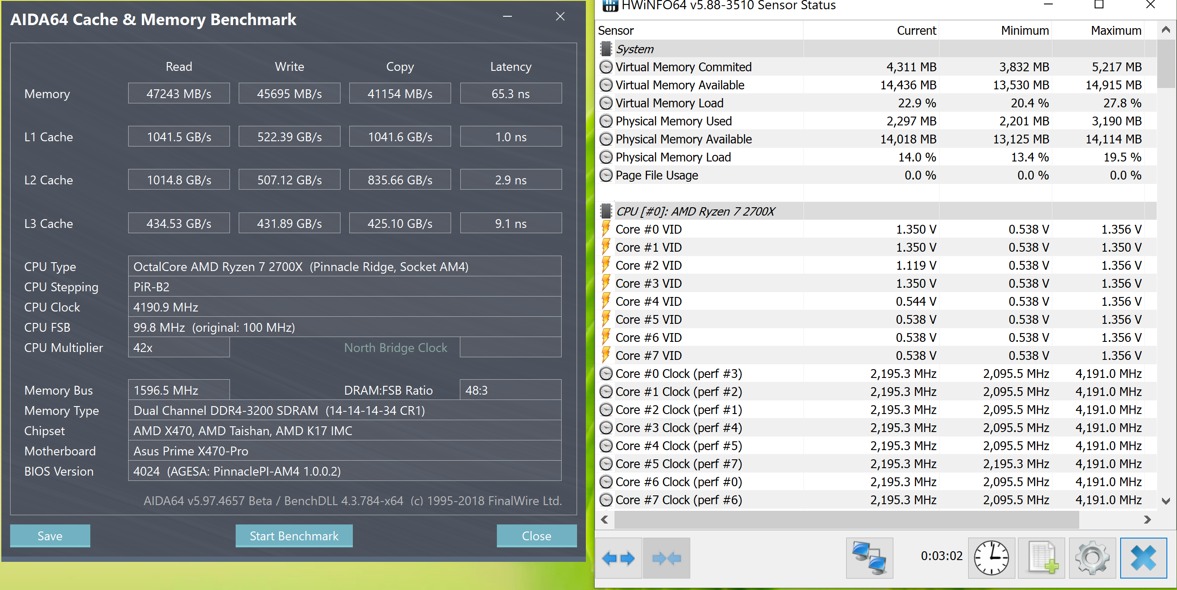
Task: Click the Minimum column header
Action: click(x=995, y=30)
